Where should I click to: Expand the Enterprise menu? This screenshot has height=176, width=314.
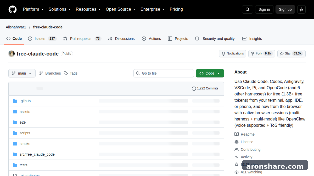click(x=153, y=9)
